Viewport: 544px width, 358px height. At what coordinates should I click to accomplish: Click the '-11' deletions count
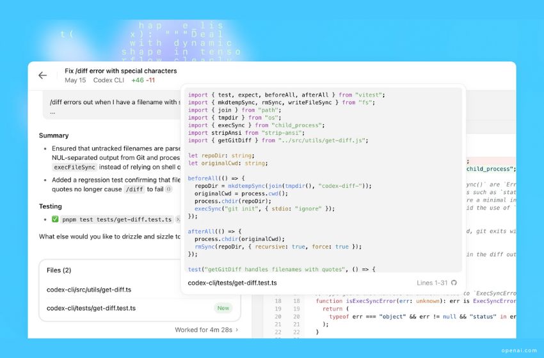point(150,80)
